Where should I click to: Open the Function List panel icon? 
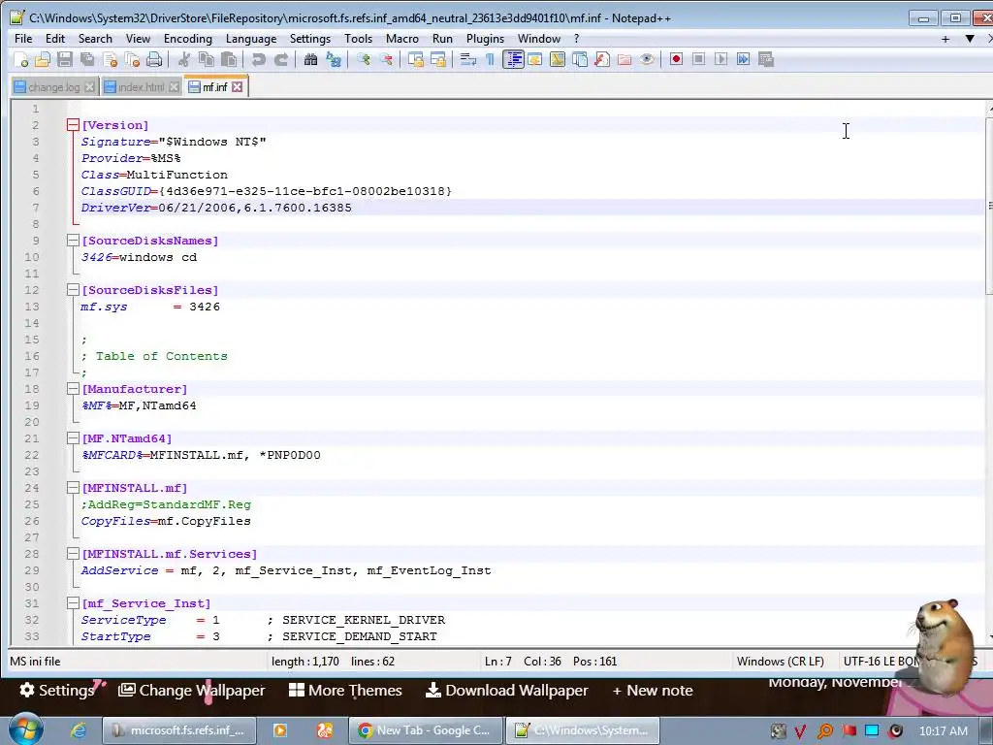click(602, 59)
